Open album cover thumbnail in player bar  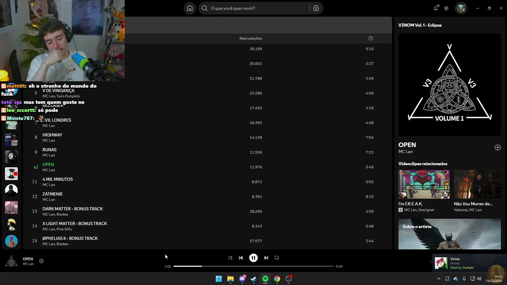tap(11, 261)
